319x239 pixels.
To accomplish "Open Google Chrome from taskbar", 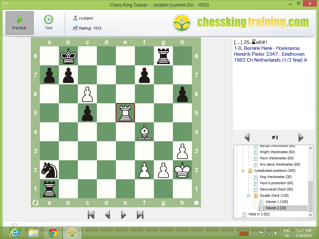I will [53, 233].
